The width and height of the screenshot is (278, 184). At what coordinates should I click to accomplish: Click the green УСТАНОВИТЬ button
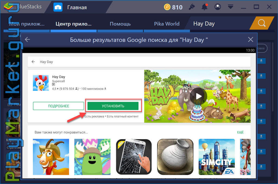coord(113,106)
